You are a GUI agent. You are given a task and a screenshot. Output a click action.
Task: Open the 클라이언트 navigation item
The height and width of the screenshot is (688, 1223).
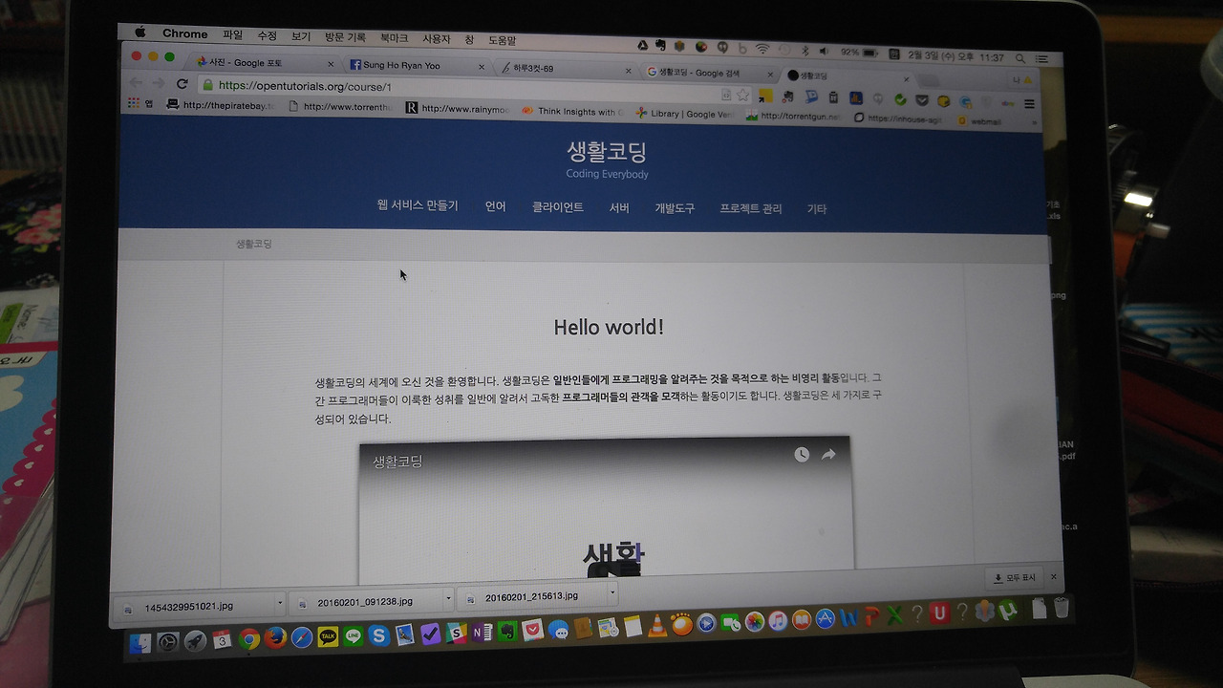pos(558,206)
